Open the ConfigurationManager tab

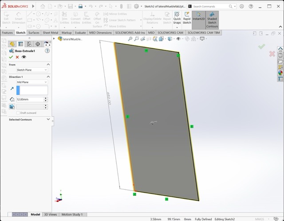click(29, 44)
